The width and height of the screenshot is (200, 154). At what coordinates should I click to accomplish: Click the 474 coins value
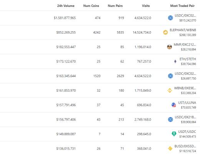click(x=98, y=18)
